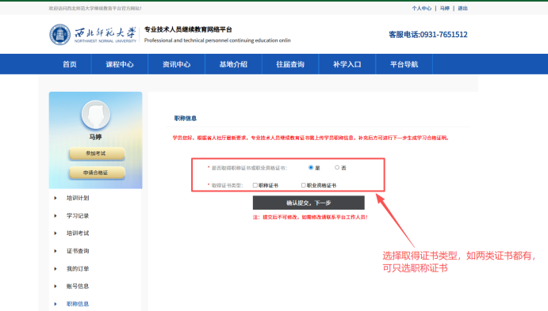Open the 资讯中心 navigation tab

pos(177,64)
